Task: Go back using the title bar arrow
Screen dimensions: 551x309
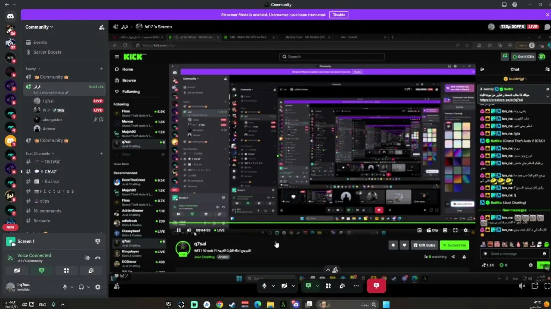Action: pos(6,5)
